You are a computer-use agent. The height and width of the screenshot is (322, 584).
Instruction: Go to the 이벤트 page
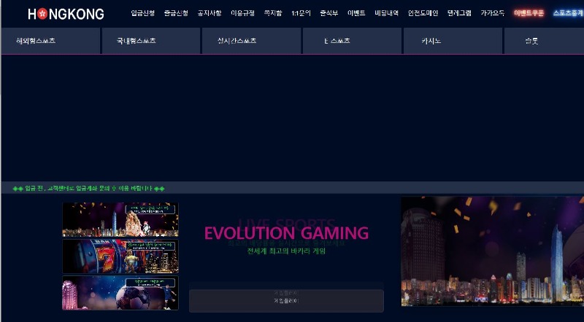pyautogui.click(x=356, y=13)
